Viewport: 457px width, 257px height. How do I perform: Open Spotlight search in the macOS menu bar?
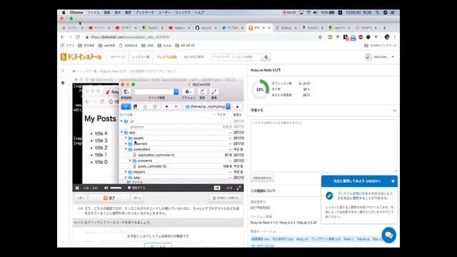[x=378, y=13]
